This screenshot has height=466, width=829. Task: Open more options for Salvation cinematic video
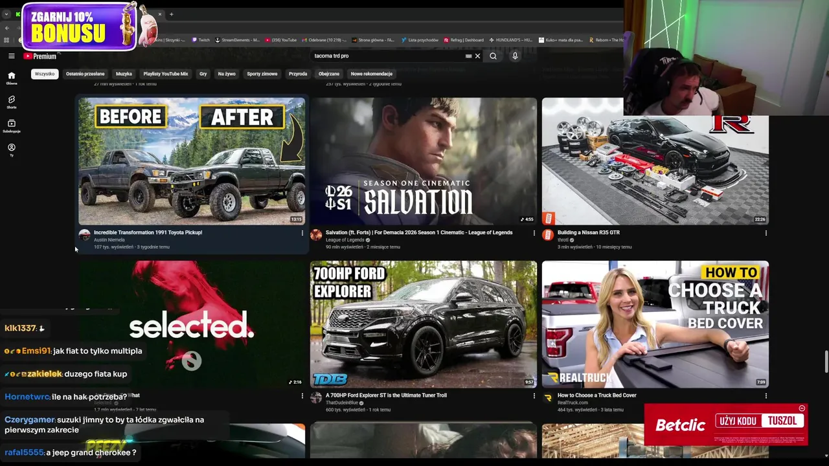(534, 233)
